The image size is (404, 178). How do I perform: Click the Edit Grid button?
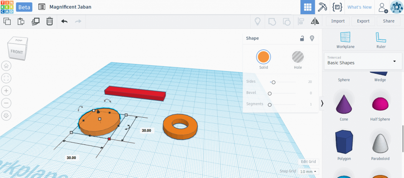[309, 162]
